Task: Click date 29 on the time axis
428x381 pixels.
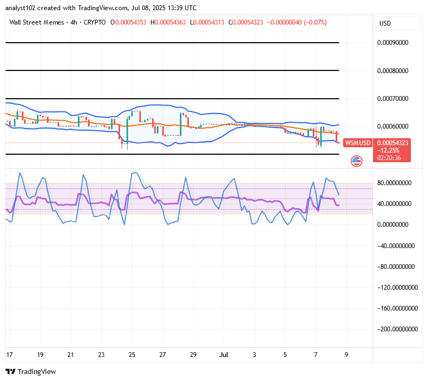Action: click(x=193, y=355)
